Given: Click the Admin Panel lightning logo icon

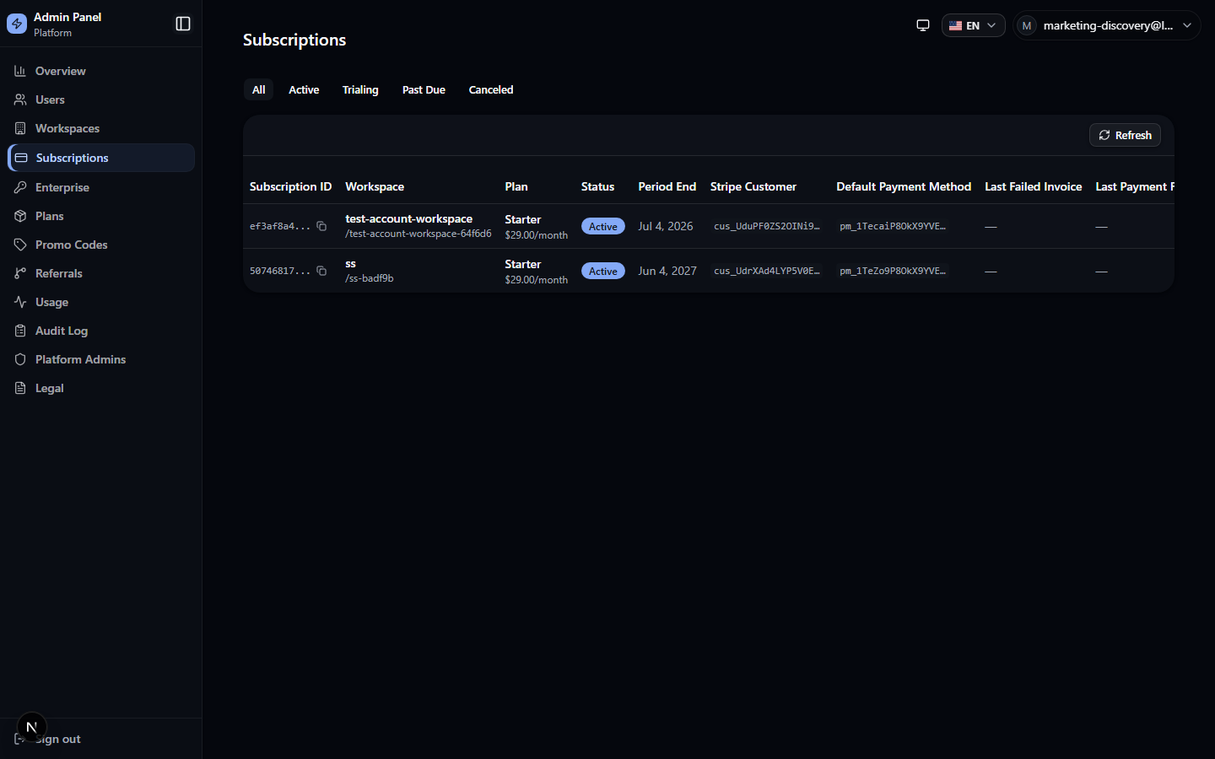Looking at the screenshot, I should pyautogui.click(x=17, y=24).
